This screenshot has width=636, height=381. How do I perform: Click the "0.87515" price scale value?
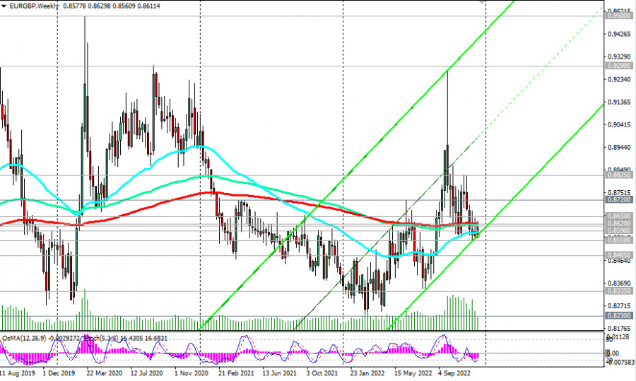(619, 193)
